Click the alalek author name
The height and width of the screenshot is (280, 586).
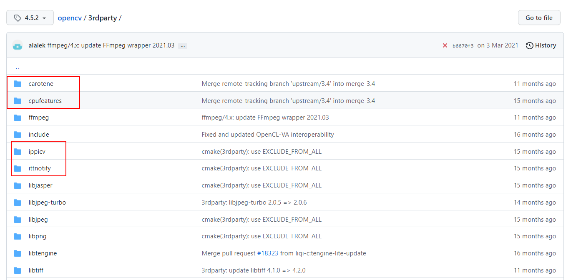[37, 45]
